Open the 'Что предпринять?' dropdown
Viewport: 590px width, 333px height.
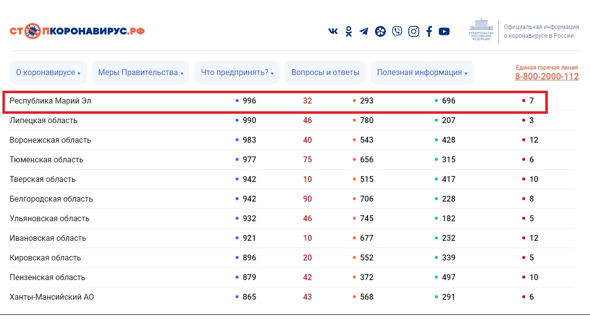237,73
